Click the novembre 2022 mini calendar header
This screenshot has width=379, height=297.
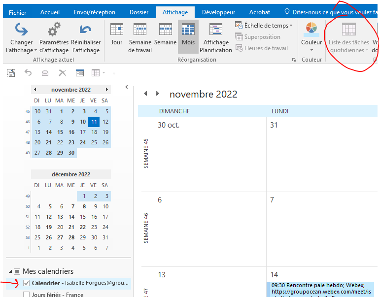[71, 90]
